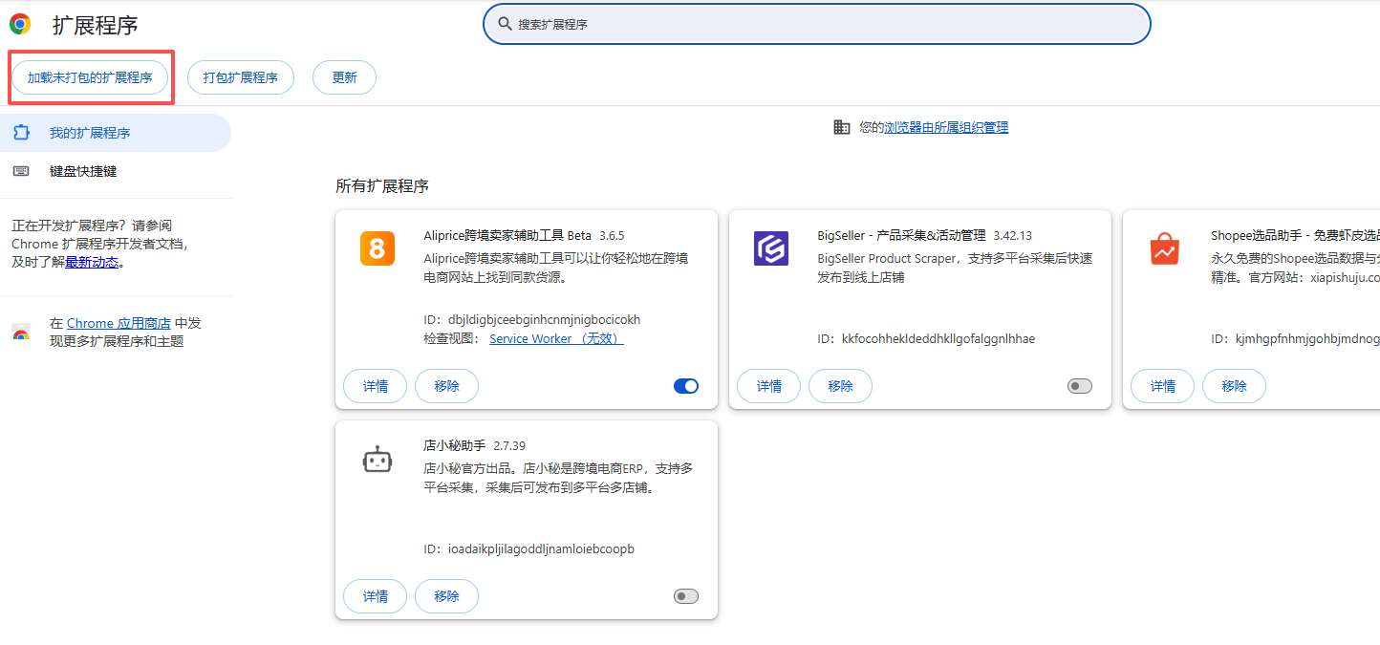Click the Chrome logo icon
Image resolution: width=1380 pixels, height=645 pixels.
(18, 24)
